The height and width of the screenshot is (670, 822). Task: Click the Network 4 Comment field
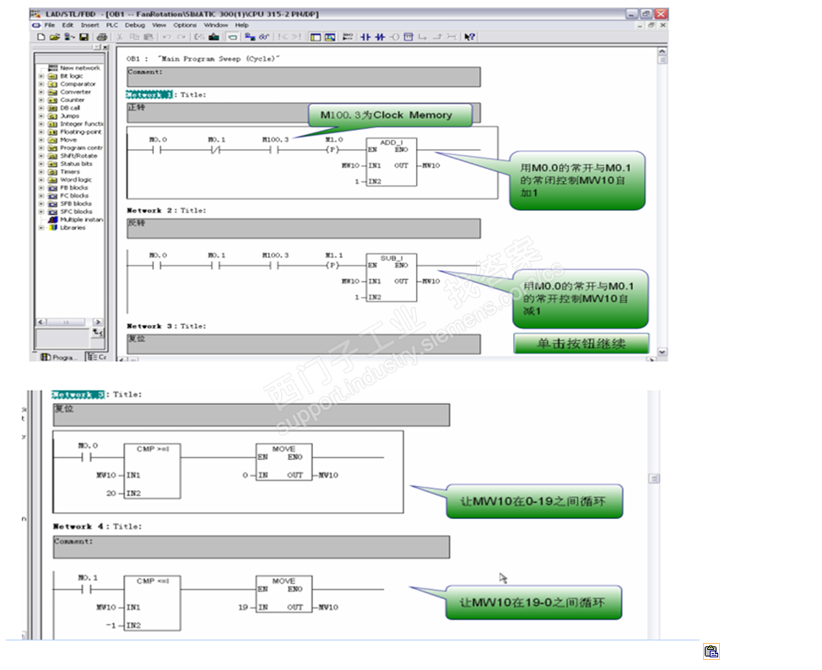[x=251, y=547]
